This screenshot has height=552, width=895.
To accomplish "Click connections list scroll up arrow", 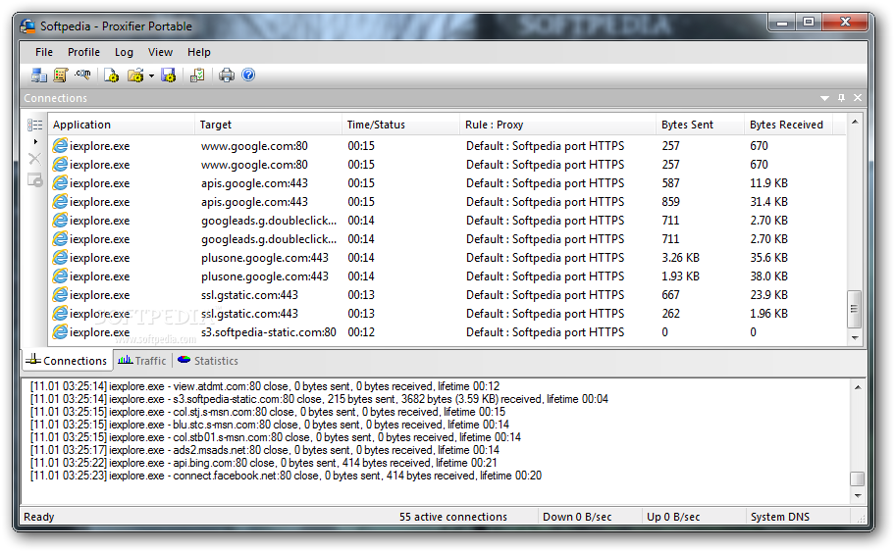I will click(855, 122).
